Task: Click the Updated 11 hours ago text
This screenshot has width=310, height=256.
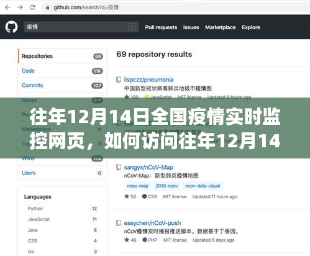Action: pyautogui.click(x=215, y=196)
